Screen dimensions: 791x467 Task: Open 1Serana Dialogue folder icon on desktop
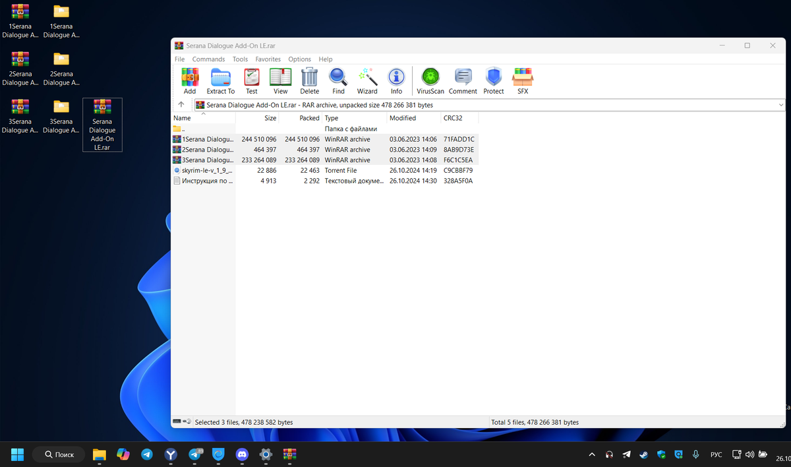(61, 21)
